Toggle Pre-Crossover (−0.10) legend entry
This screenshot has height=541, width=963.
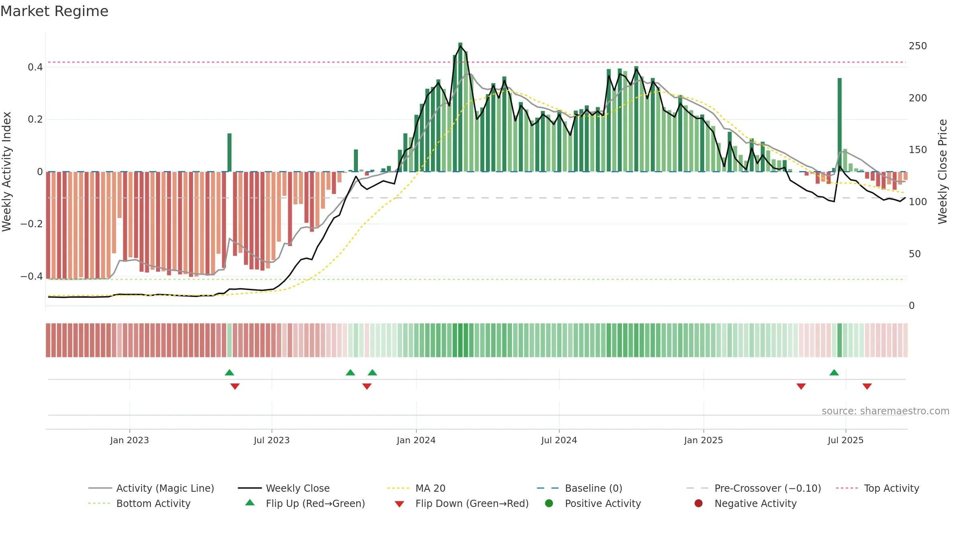click(754, 488)
